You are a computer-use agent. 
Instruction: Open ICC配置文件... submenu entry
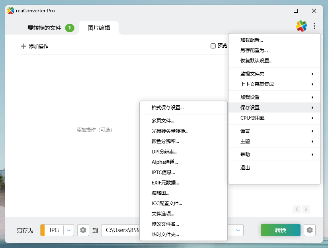click(184, 203)
